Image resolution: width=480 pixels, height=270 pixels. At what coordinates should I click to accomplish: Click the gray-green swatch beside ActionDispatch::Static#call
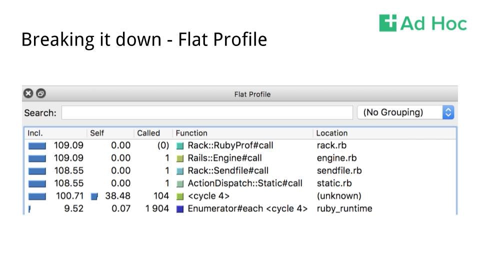tap(180, 183)
